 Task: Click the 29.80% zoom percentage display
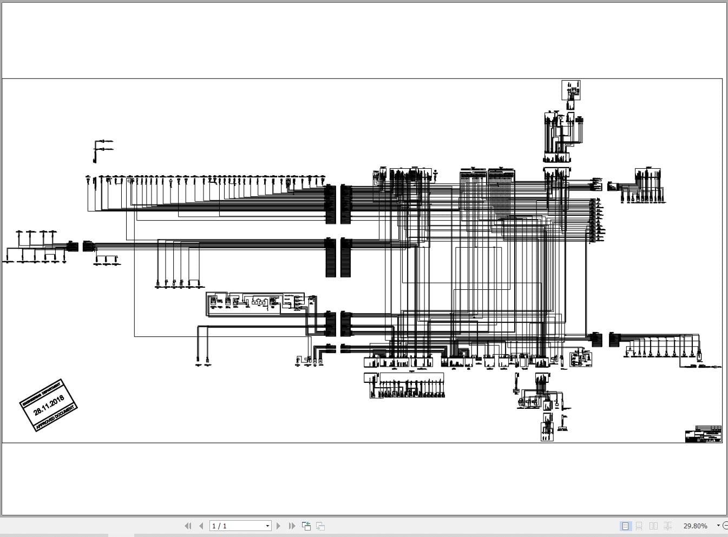[x=694, y=526]
